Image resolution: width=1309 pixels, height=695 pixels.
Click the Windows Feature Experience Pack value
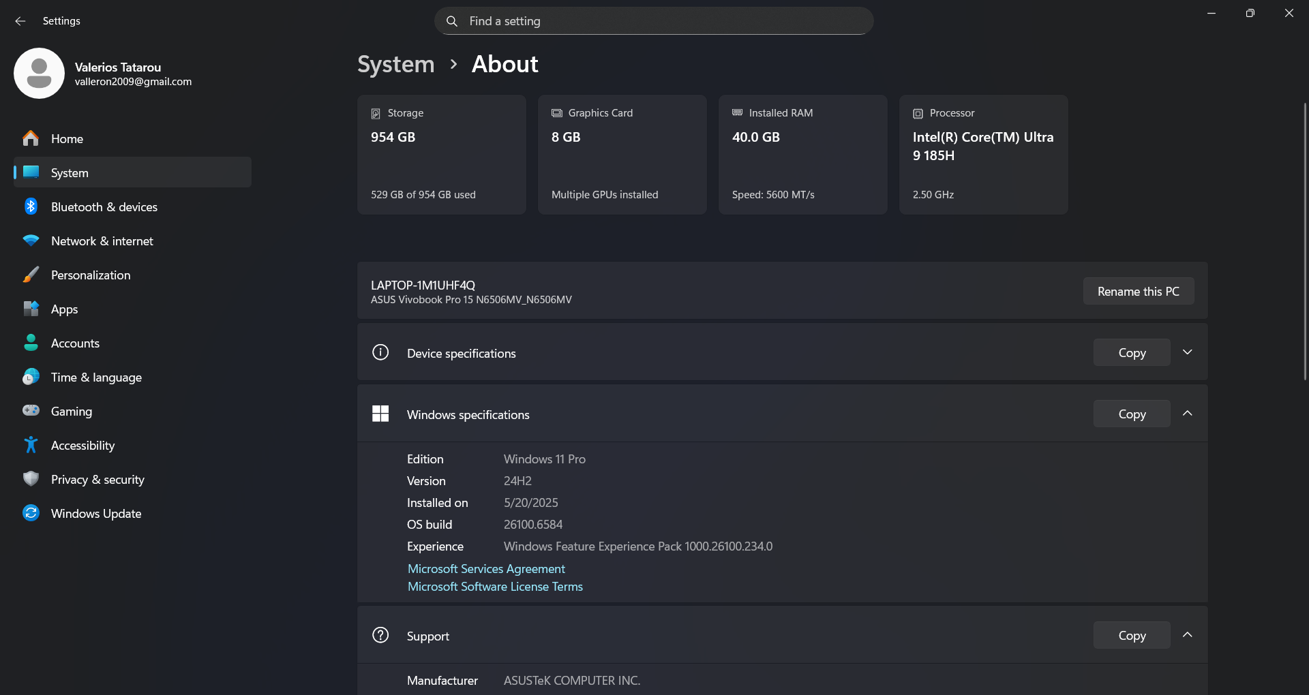click(638, 546)
